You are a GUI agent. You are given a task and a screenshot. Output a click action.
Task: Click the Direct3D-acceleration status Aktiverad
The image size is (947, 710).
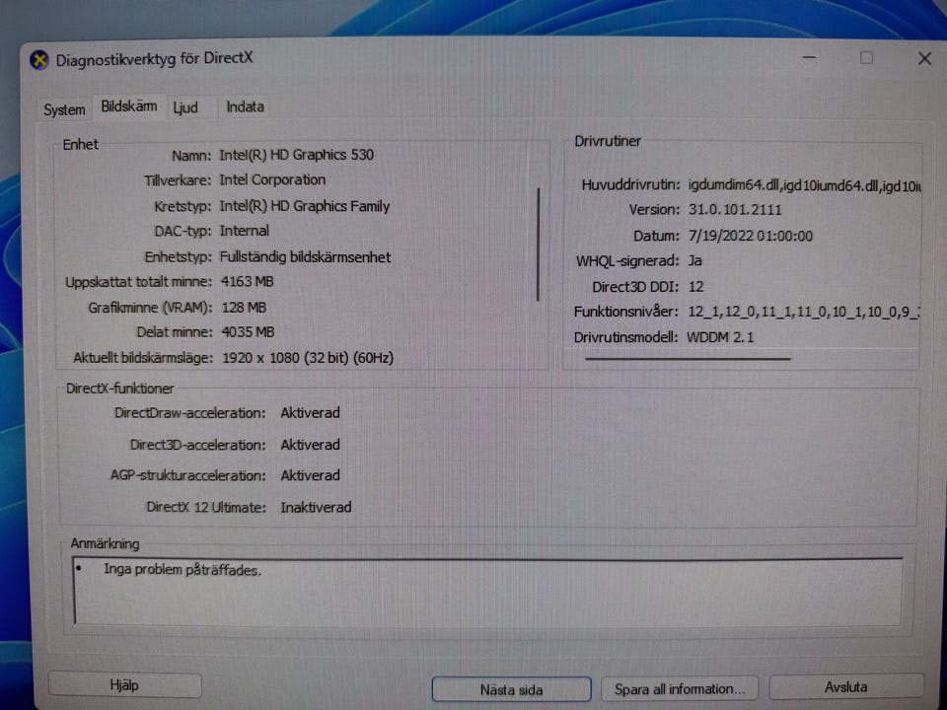tap(311, 445)
